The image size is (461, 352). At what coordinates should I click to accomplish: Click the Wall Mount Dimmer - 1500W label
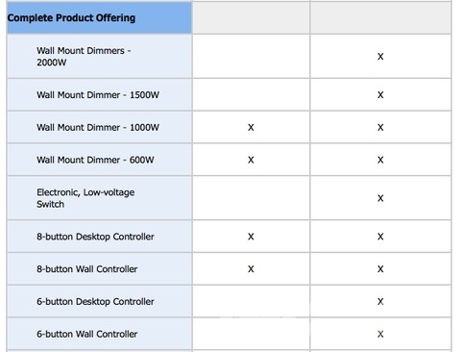point(98,95)
